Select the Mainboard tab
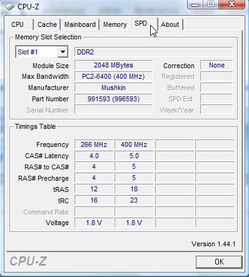249x277 pixels. (80, 24)
